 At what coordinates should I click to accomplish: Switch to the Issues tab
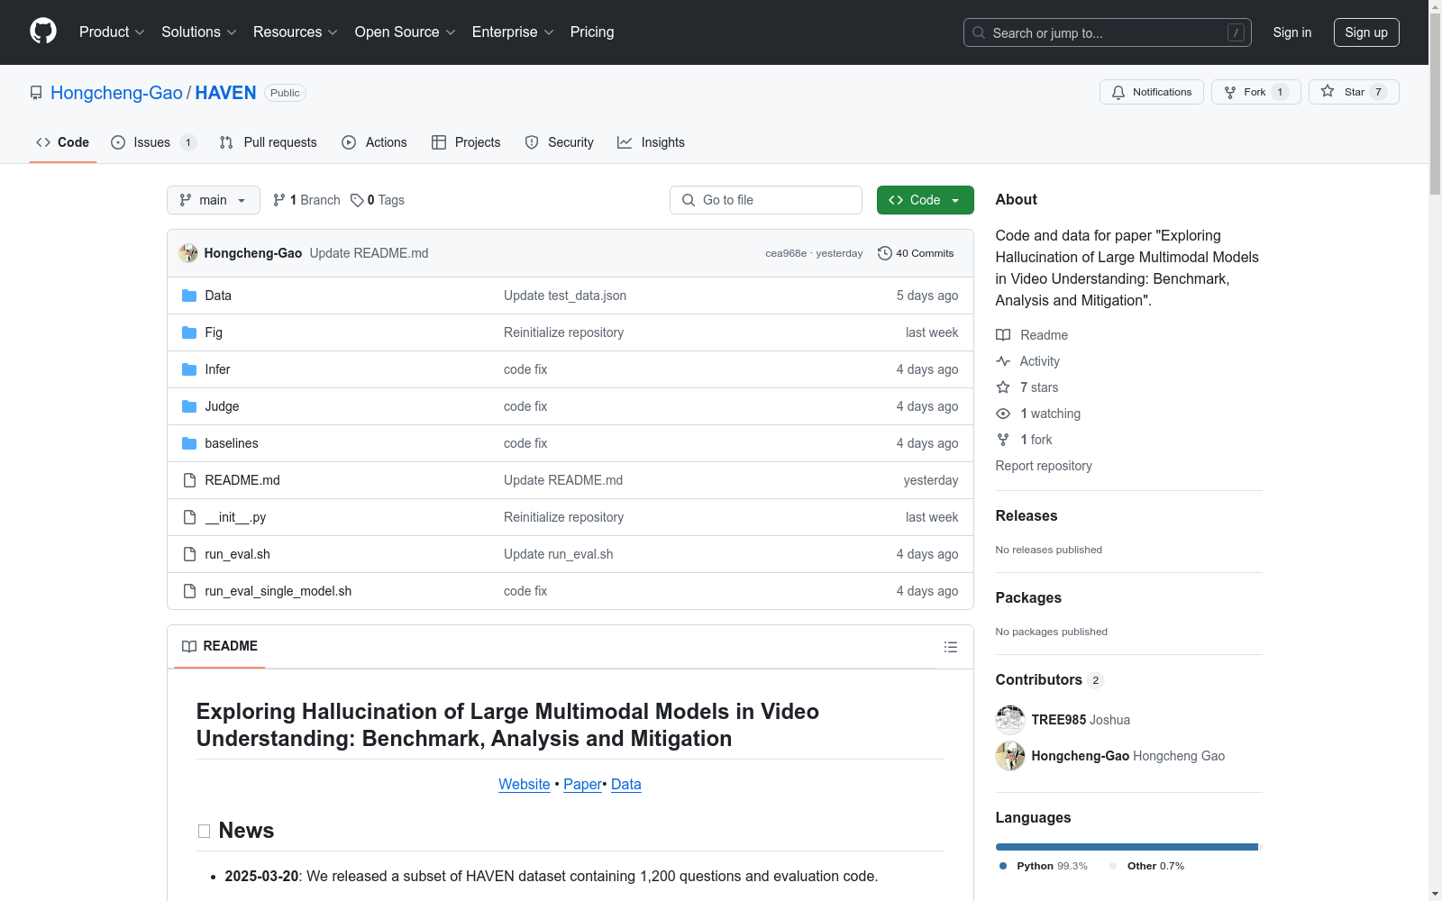click(152, 142)
